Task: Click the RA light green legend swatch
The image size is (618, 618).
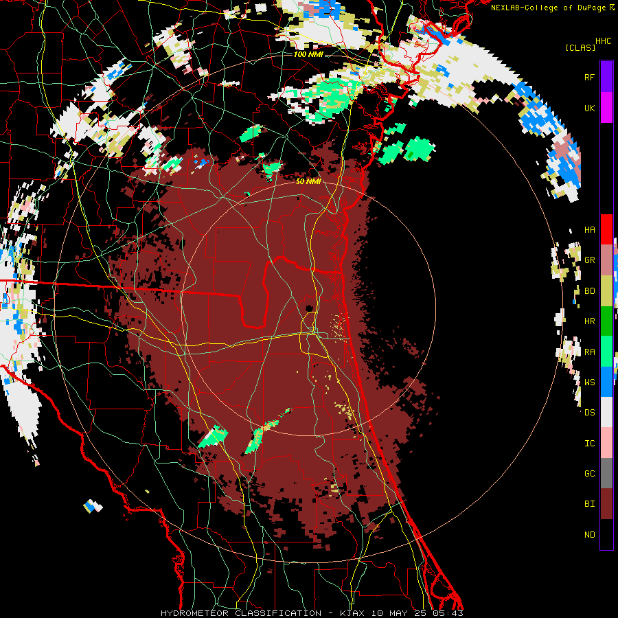Action: pyautogui.click(x=606, y=352)
